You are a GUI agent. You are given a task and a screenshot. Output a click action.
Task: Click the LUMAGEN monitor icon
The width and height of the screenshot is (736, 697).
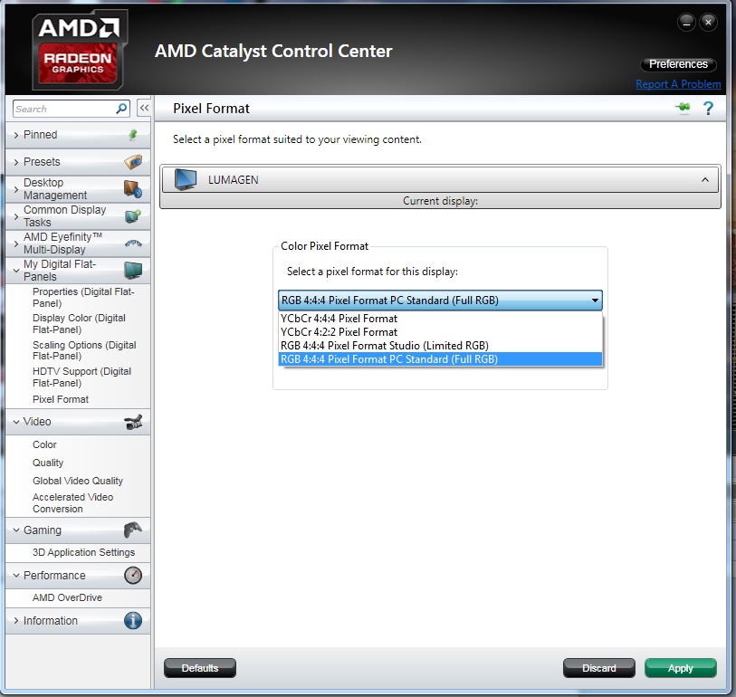pos(186,180)
